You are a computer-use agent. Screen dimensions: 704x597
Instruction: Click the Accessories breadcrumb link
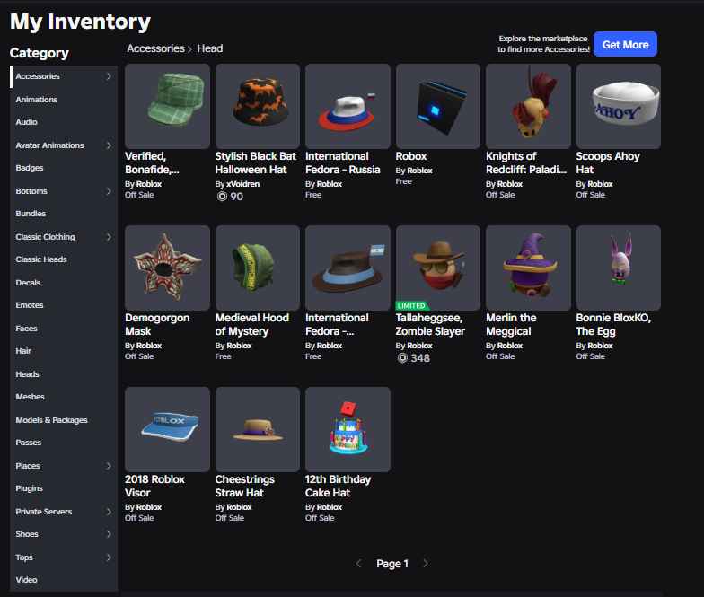tap(156, 48)
